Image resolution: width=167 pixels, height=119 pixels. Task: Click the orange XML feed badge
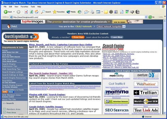tap(5, 92)
